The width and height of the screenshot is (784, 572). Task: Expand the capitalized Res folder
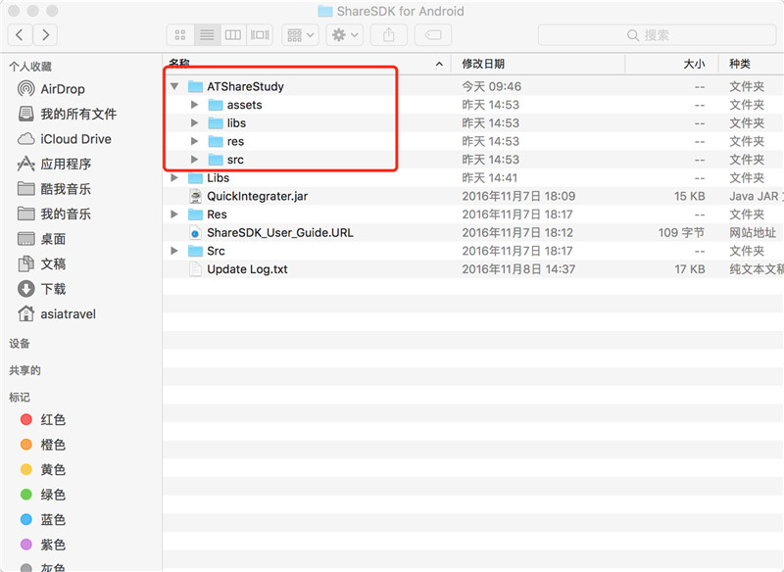tap(174, 214)
